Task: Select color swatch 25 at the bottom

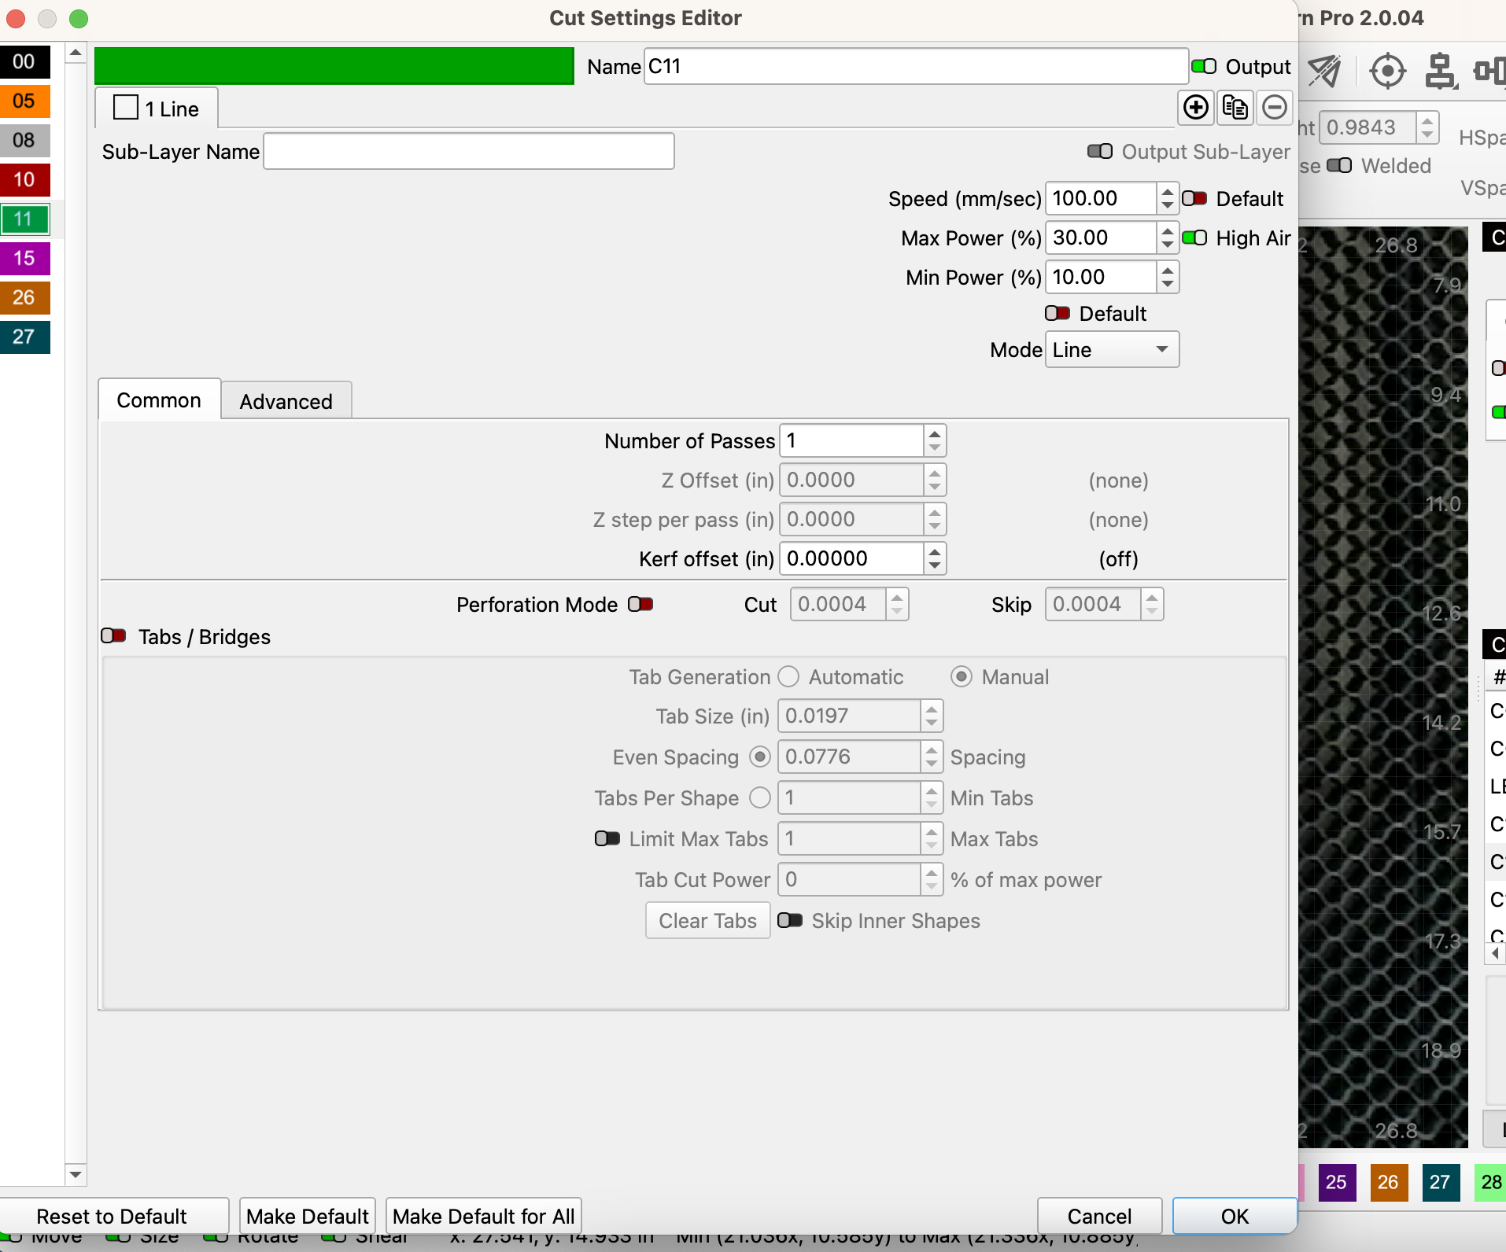Action: click(1335, 1183)
